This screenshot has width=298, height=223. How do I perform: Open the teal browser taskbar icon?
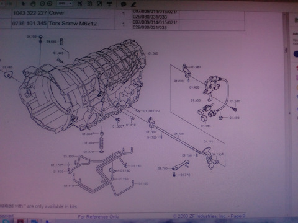point(6,221)
